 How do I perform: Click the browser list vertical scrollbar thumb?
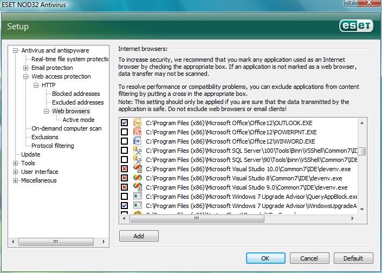click(x=362, y=151)
